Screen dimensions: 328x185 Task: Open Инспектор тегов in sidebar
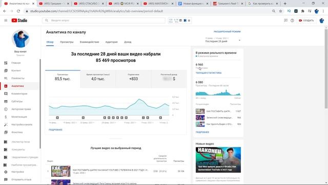[x=20, y=142]
